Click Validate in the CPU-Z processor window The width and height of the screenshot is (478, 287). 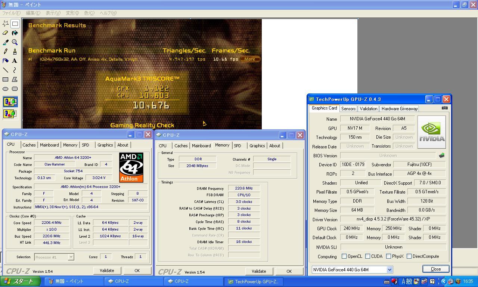[107, 271]
